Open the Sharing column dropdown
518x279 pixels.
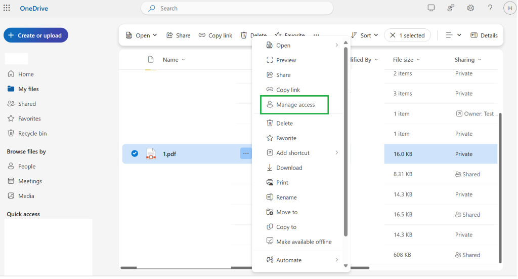point(468,60)
